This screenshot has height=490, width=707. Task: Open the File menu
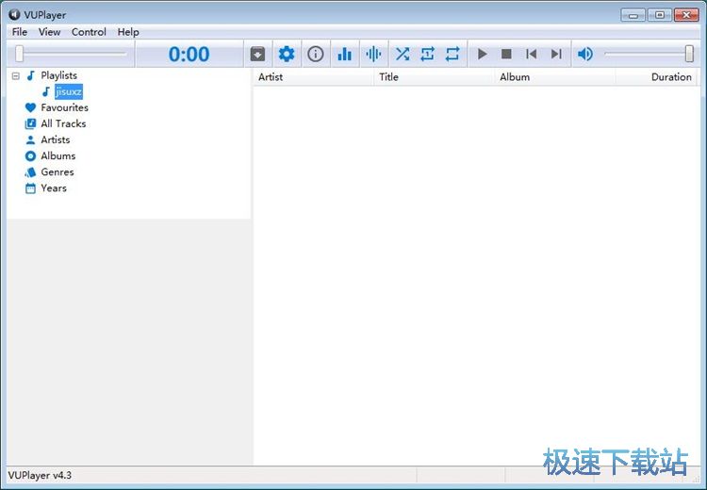coord(20,32)
